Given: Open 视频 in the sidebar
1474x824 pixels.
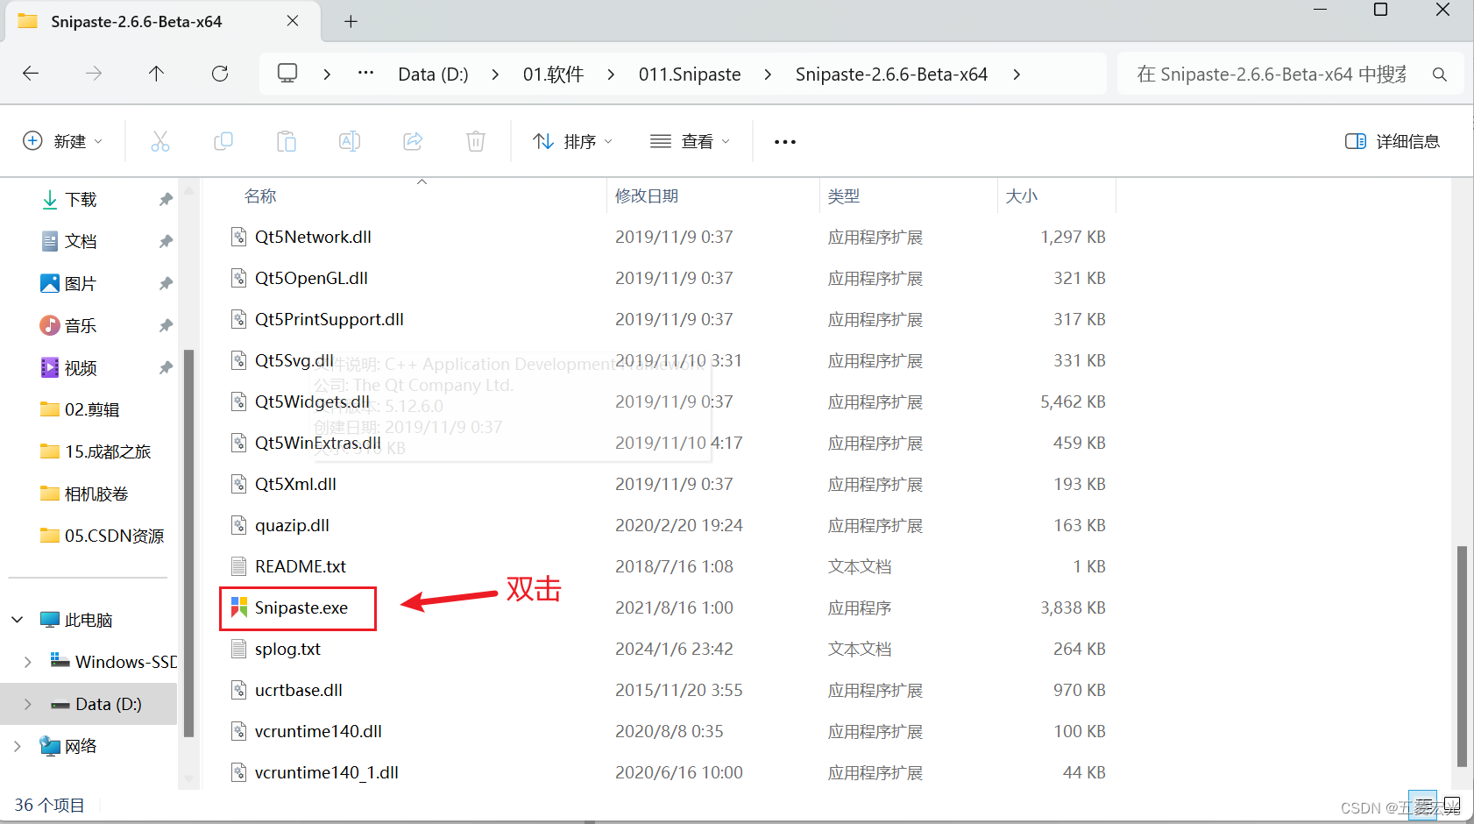Looking at the screenshot, I should click(81, 368).
